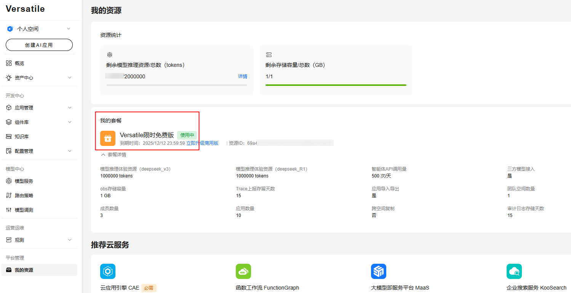571x293 pixels.
Task: Click the 应用导入导出 label
Action: pos(385,189)
